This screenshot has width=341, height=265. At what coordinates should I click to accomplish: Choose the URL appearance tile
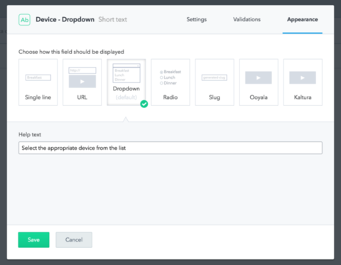(82, 82)
